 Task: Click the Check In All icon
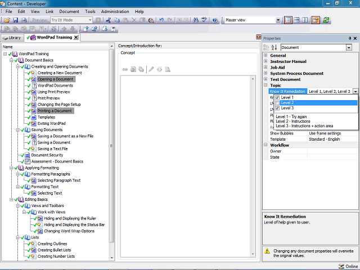tap(94, 29)
